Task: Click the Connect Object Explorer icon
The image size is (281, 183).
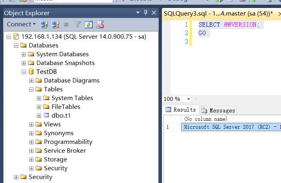Action: [44, 24]
